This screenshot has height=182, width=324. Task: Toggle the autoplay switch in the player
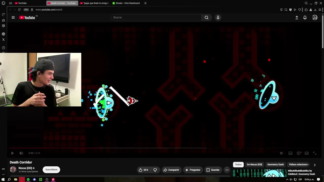281,153
